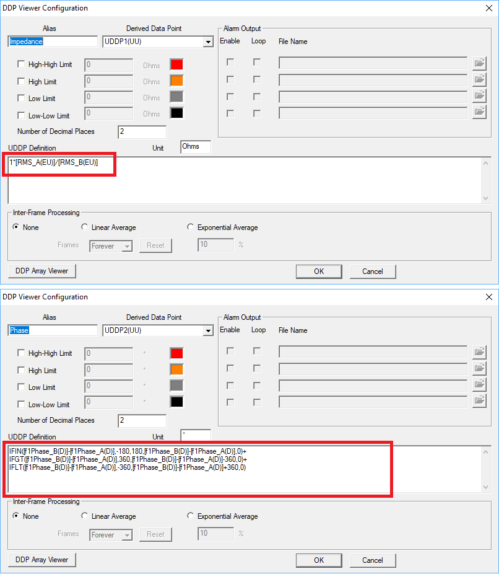Pick gray Low Limit color in Phase dialog

(176, 386)
